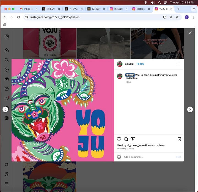View site information icon in address bar
Viewport: 198px width, 192px height.
tap(26, 17)
